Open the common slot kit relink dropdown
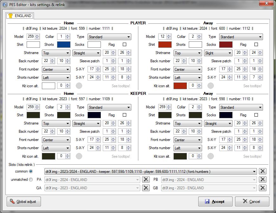 (150, 172)
